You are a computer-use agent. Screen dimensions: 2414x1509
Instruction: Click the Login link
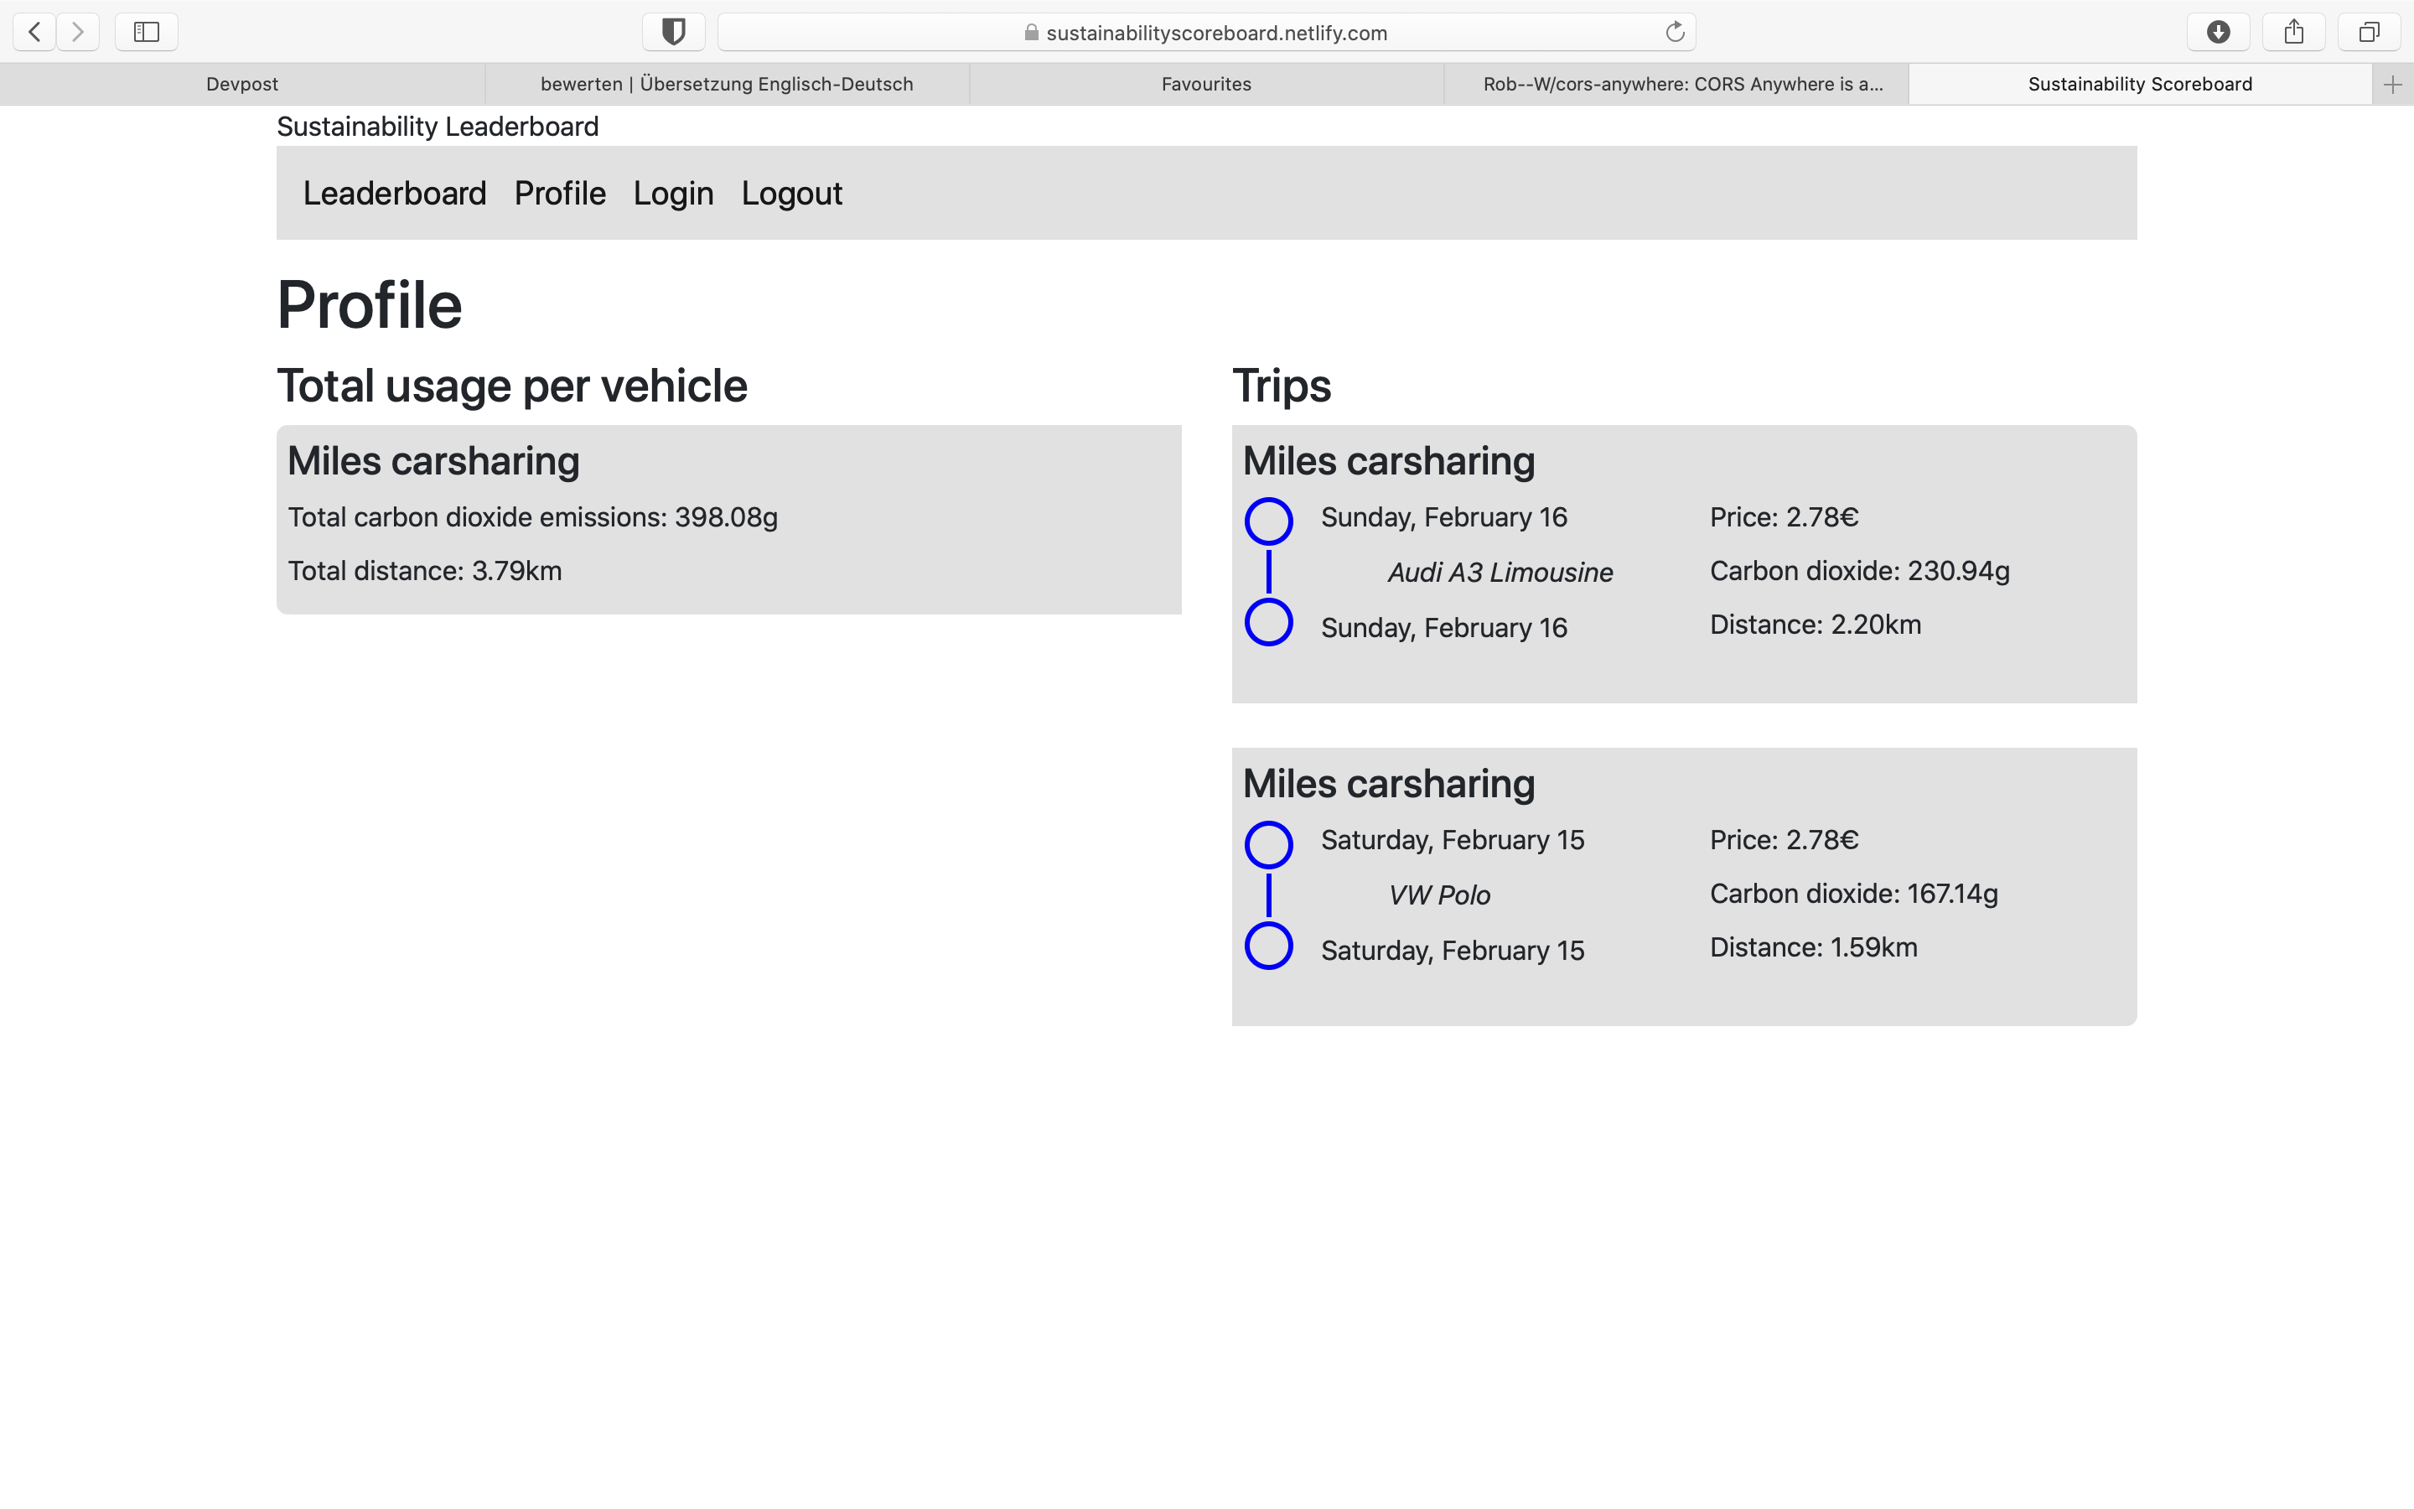click(673, 194)
